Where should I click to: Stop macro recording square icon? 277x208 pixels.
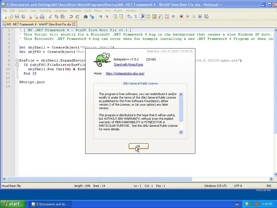188,17
